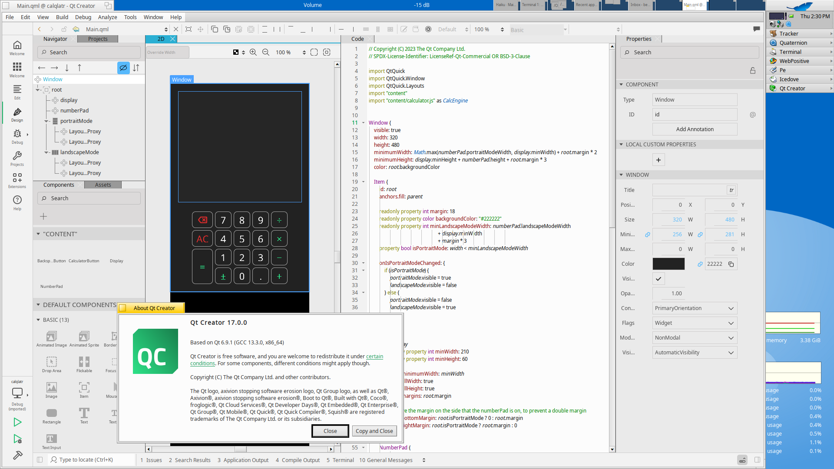Screen dimensions: 834x469
Task: Toggle show only visible items filter
Action: tap(123, 68)
